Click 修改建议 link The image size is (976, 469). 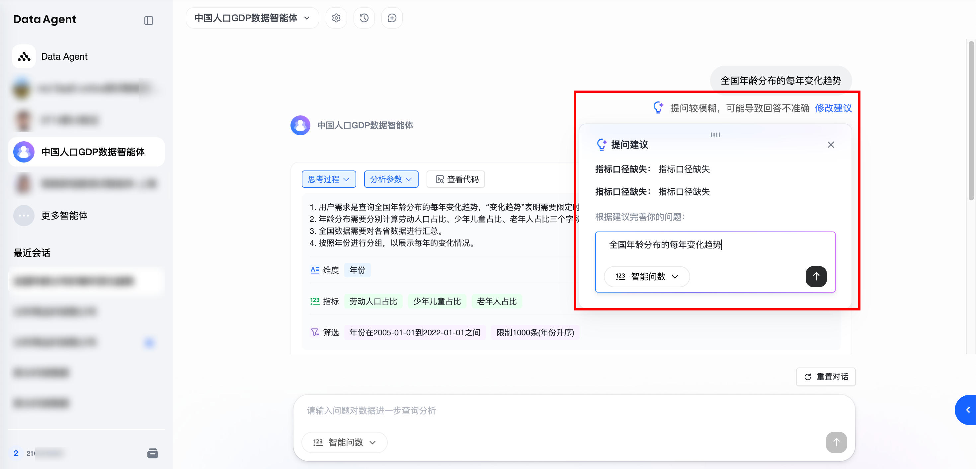(x=833, y=108)
